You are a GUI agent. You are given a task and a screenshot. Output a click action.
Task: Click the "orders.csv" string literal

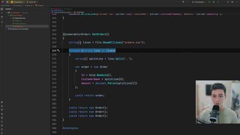(132, 42)
